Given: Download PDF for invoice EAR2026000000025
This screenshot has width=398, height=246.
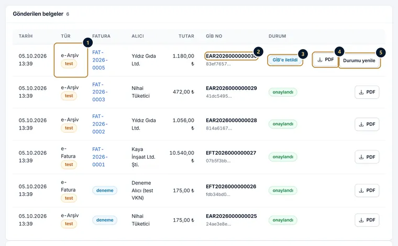Looking at the screenshot, I should 367,220.
